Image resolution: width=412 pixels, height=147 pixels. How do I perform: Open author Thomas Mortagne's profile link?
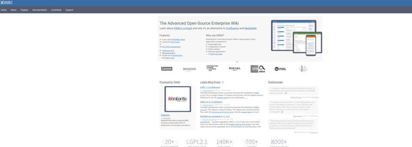(209, 119)
